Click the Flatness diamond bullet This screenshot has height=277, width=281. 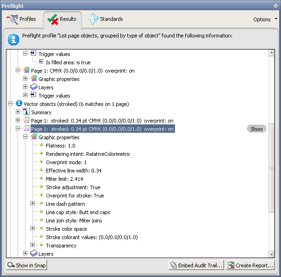click(41, 145)
